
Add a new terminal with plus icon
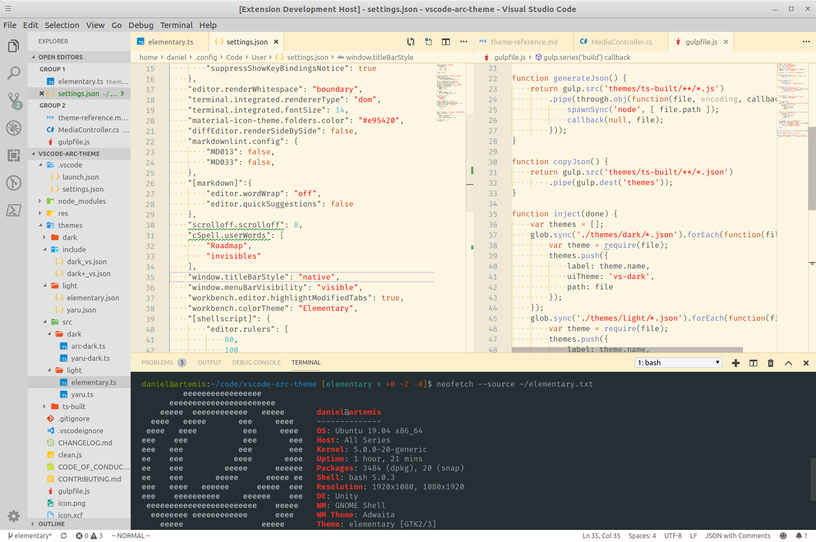coord(736,363)
